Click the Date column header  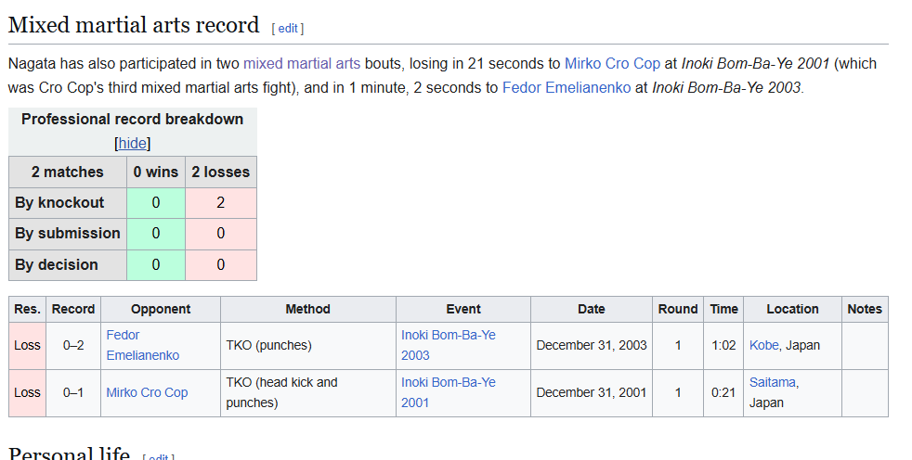tap(591, 309)
